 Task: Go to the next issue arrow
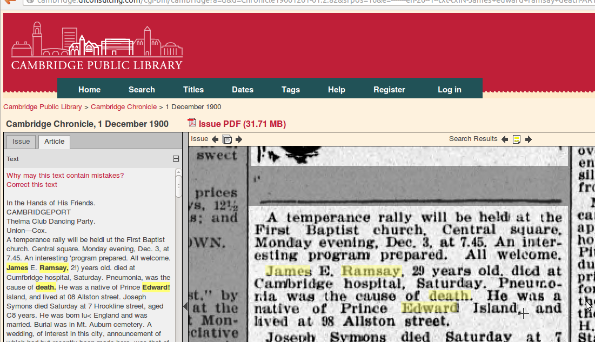(x=239, y=139)
